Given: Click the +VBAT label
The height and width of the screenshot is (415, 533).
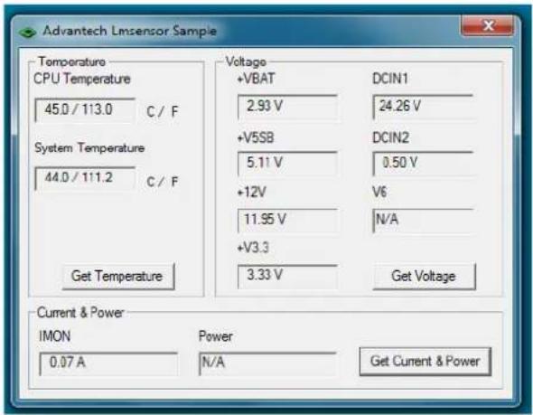Looking at the screenshot, I should (256, 79).
